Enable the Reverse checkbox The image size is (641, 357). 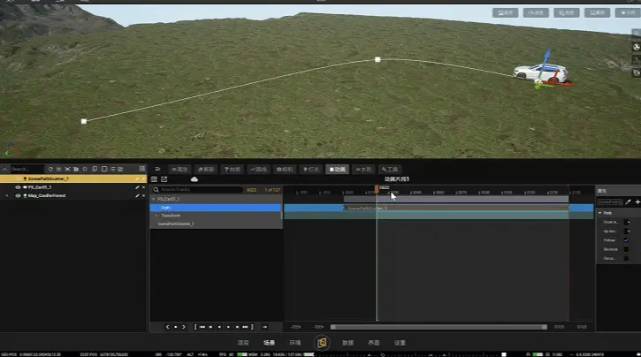coord(626,249)
